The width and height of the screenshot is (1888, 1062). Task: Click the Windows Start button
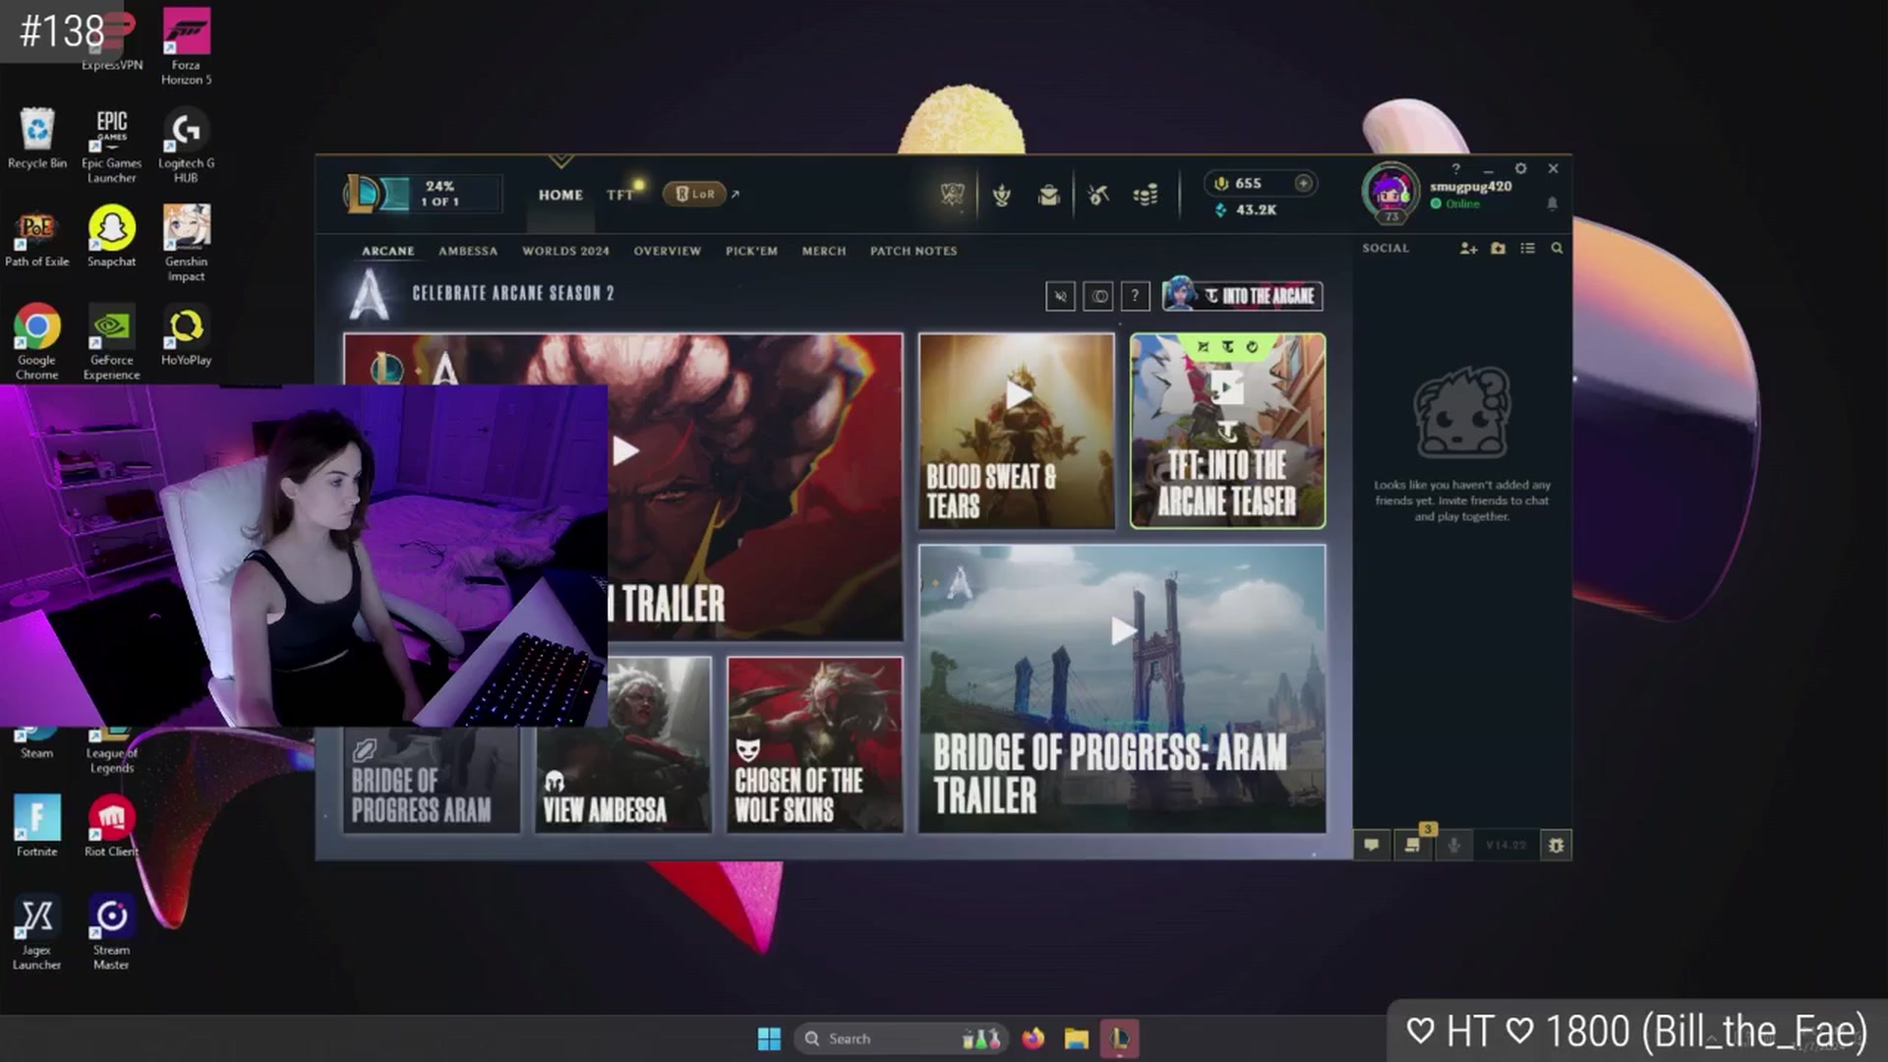click(769, 1038)
